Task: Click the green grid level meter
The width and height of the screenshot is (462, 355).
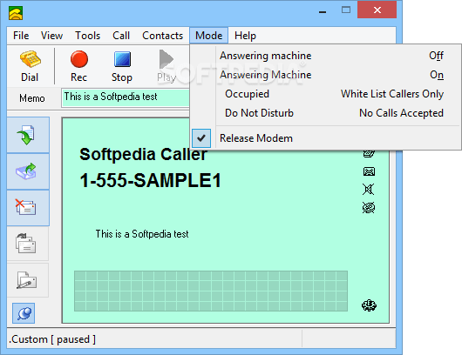Action: point(211,291)
